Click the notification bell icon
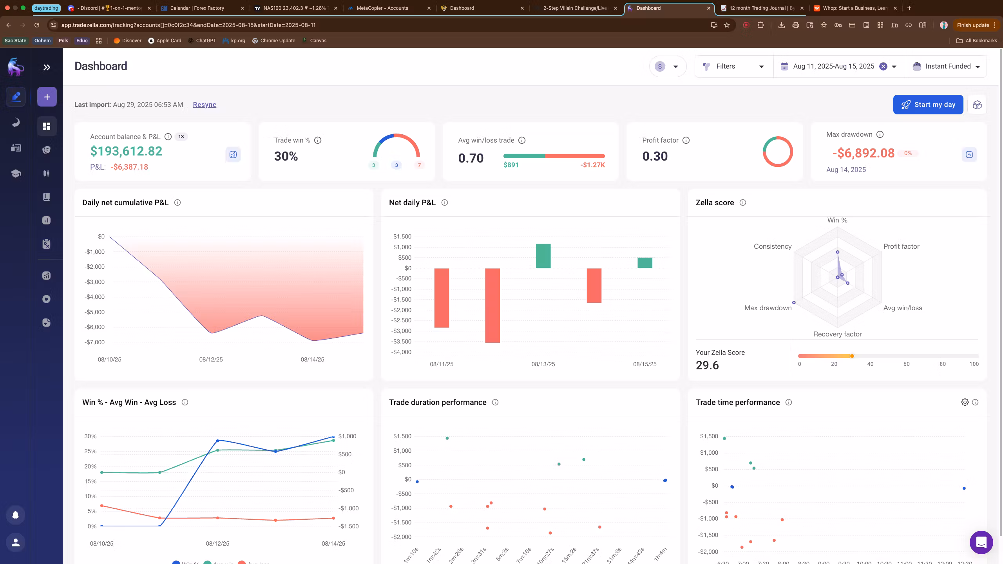The height and width of the screenshot is (564, 1003). pos(16,515)
